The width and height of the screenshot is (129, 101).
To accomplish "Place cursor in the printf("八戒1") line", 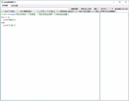I will point(10,25).
